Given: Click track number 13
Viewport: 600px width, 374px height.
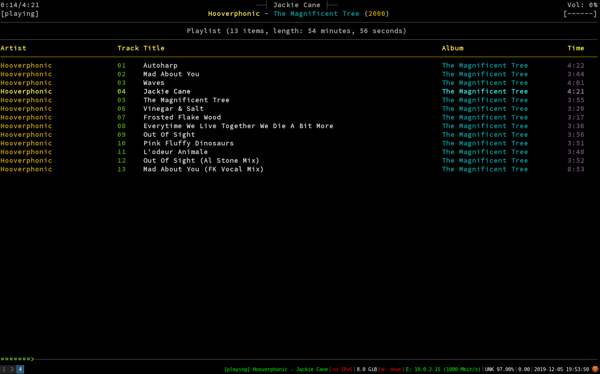Looking at the screenshot, I should 122,169.
